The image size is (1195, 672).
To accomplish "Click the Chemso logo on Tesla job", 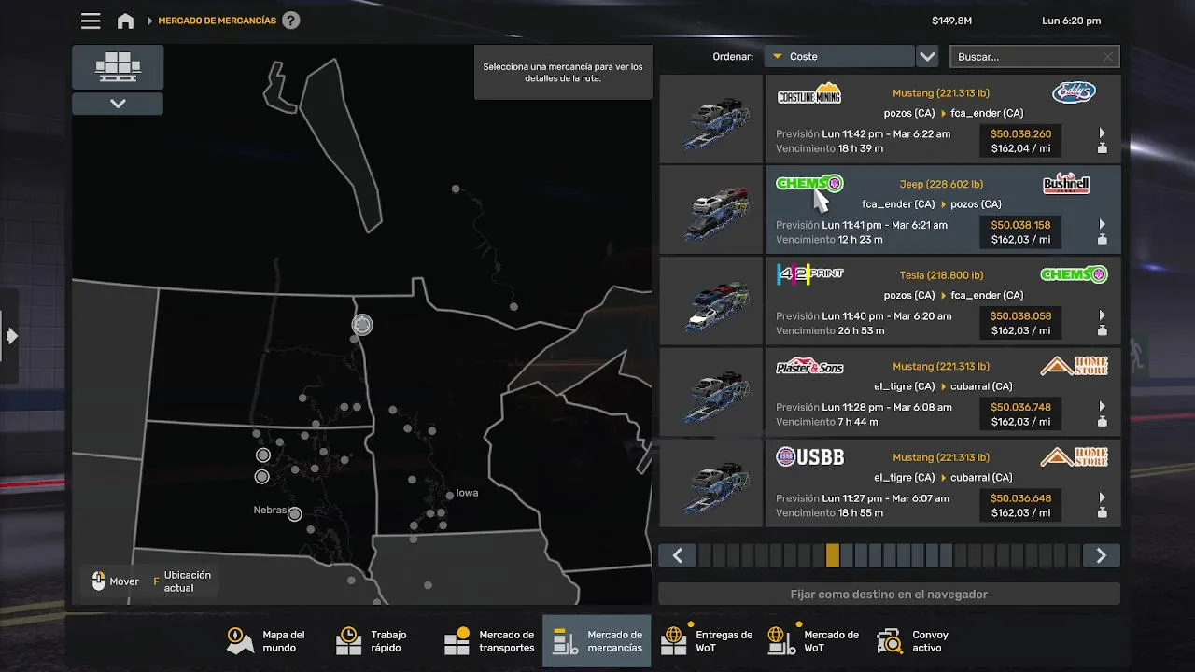I will 1074,274.
